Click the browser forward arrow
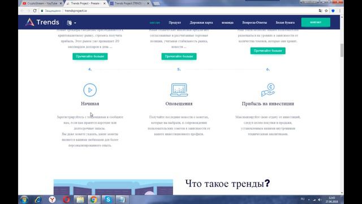362x204 pixels. pos(28,11)
